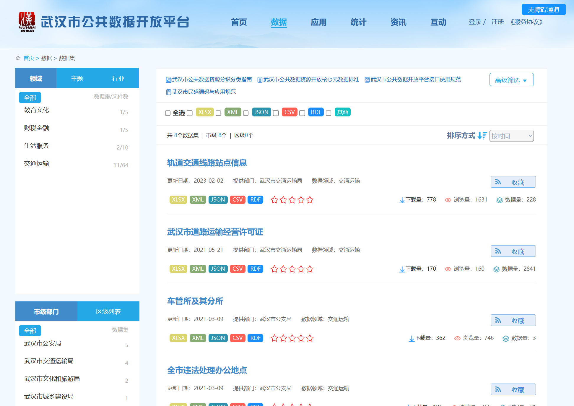Open the 按时间 sort dropdown
This screenshot has height=406, width=574.
tap(511, 136)
